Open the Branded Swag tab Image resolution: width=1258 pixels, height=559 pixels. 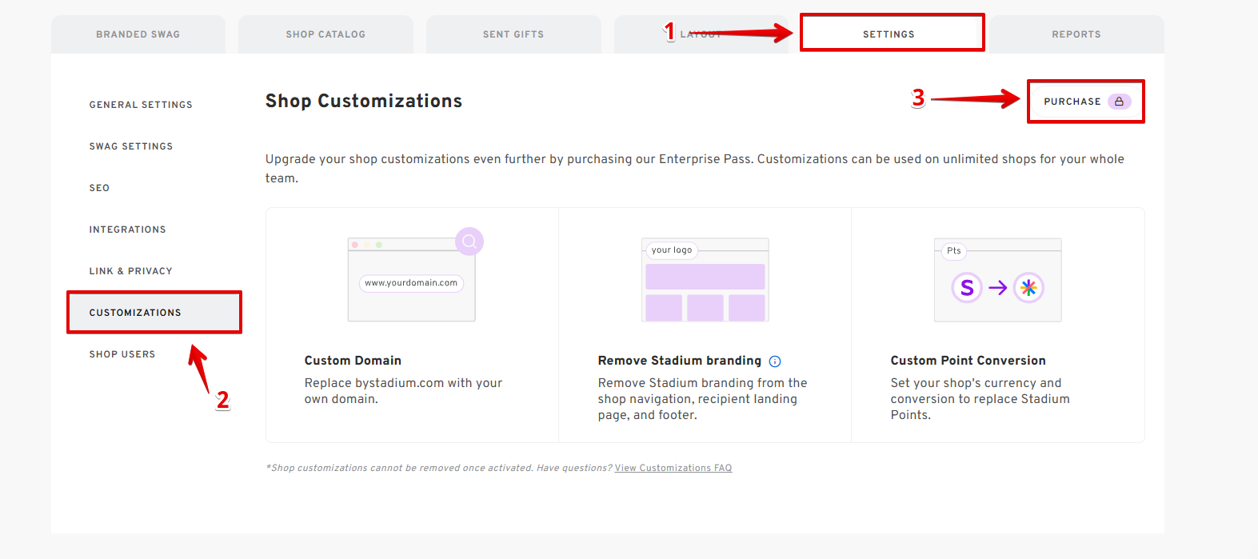pyautogui.click(x=138, y=34)
